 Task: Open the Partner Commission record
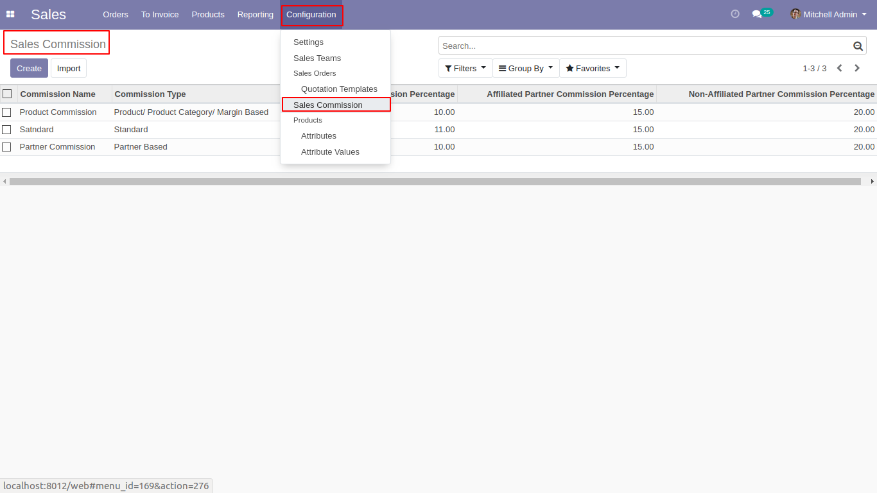tap(57, 147)
